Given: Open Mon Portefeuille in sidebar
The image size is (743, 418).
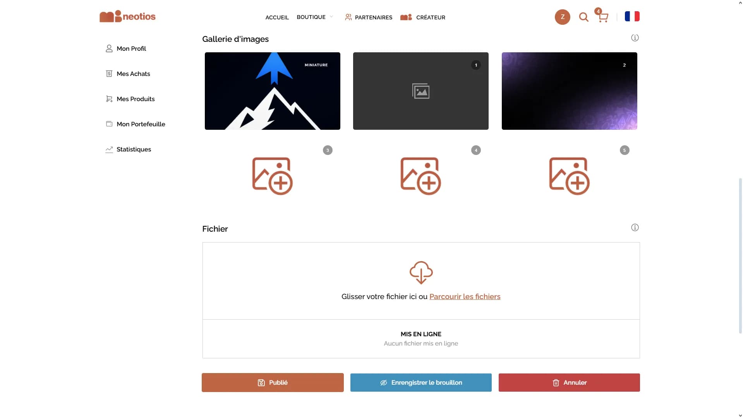Looking at the screenshot, I should click(141, 124).
